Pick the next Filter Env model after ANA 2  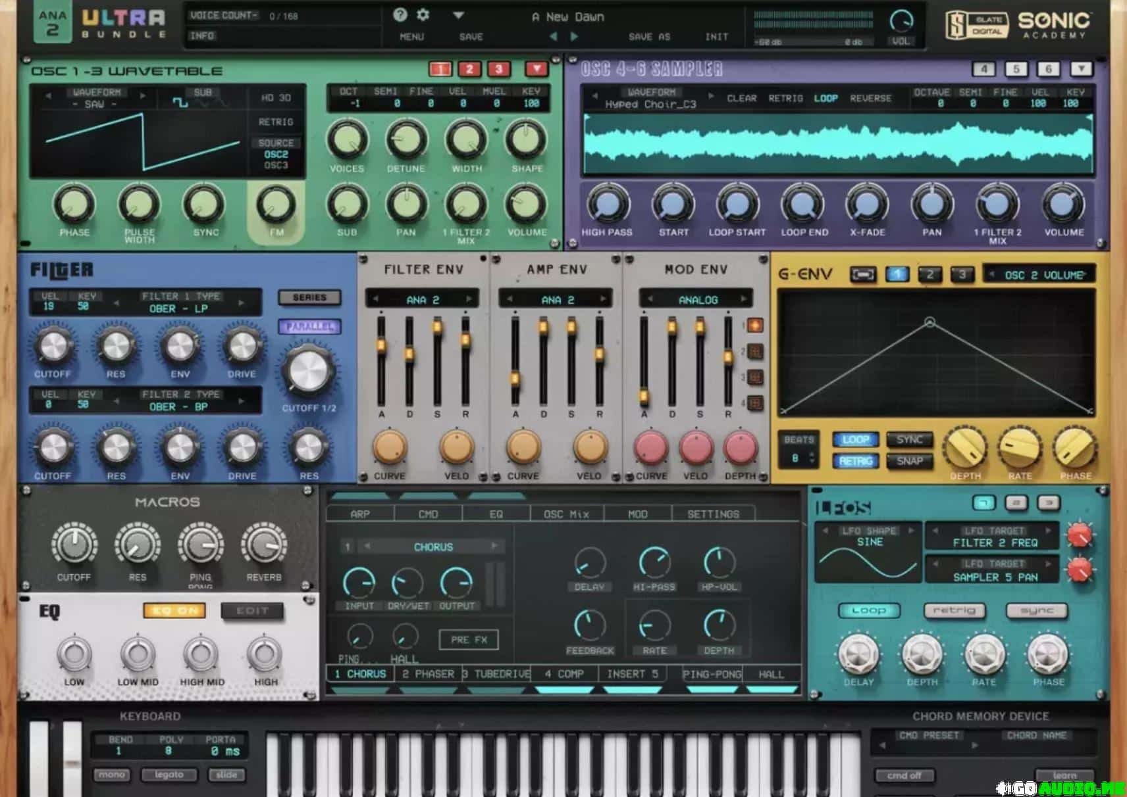point(469,299)
